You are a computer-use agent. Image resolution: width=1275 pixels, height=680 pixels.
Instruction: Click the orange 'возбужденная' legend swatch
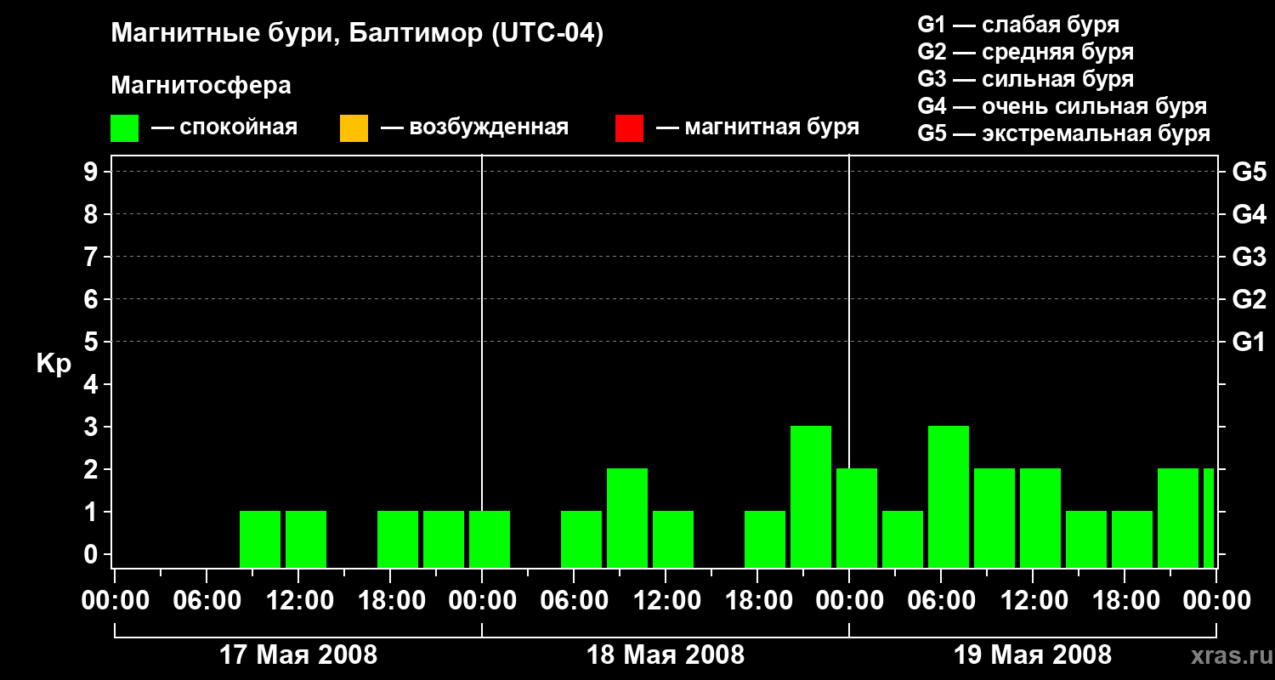point(354,128)
